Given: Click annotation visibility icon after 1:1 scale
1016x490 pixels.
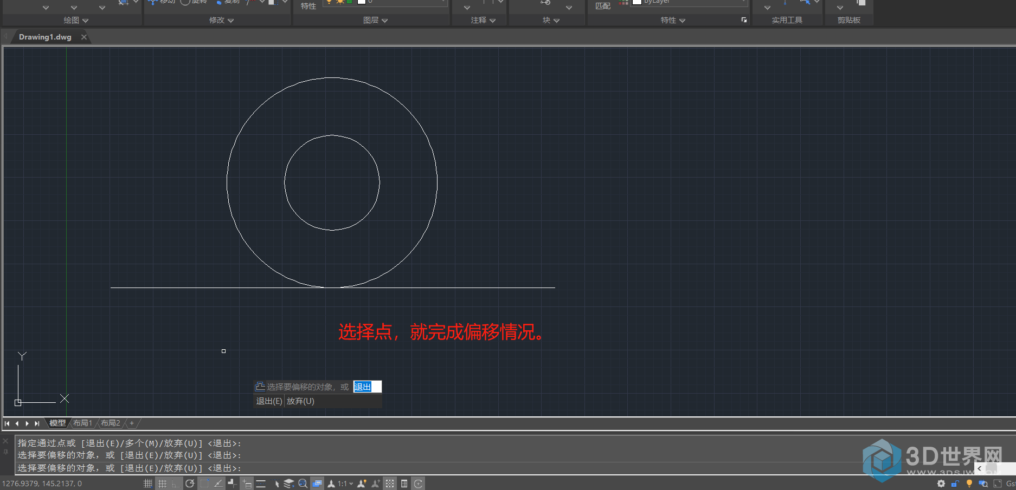Looking at the screenshot, I should click(x=362, y=484).
